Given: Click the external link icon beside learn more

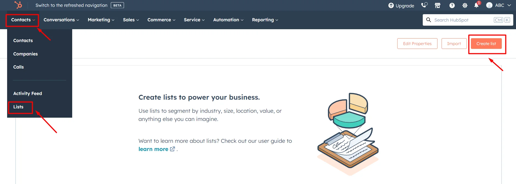Looking at the screenshot, I should tap(173, 149).
